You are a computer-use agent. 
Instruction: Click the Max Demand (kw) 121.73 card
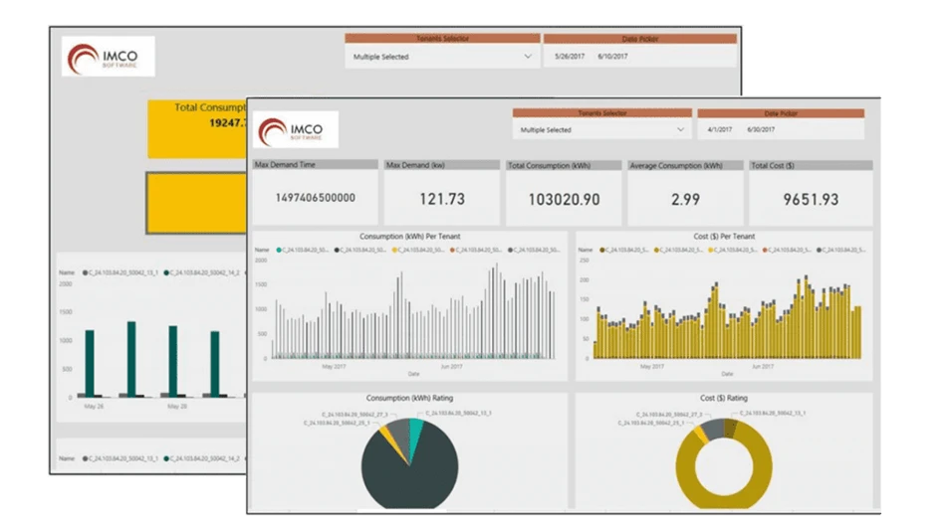pyautogui.click(x=442, y=198)
